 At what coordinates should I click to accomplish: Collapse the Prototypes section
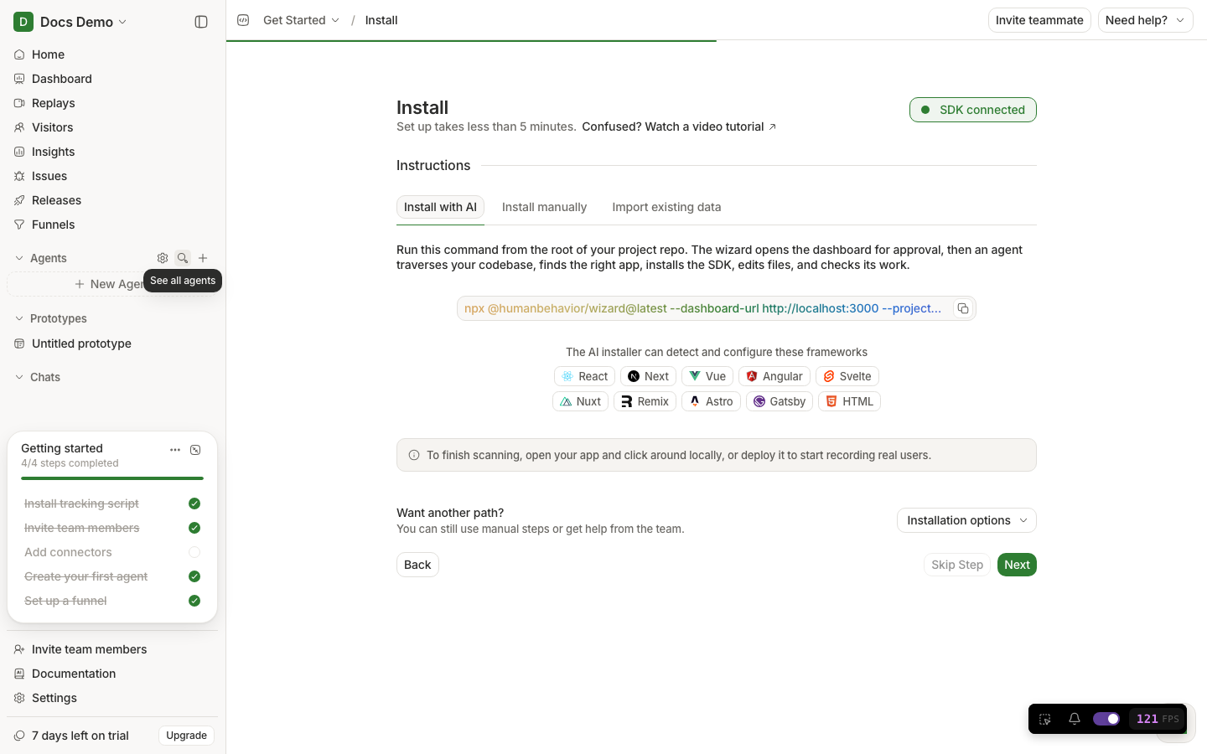pyautogui.click(x=19, y=318)
